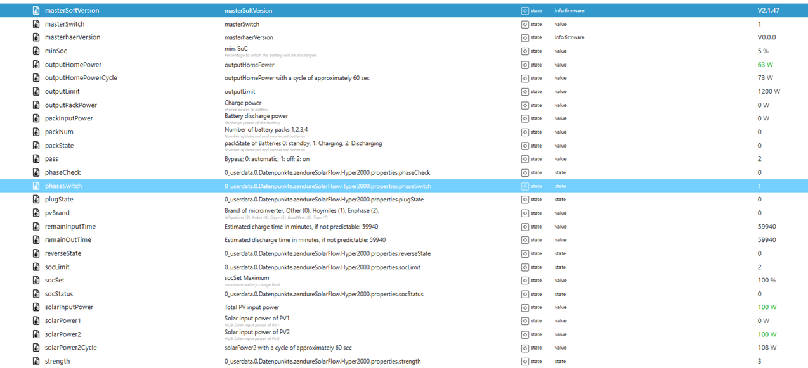Select the phaseCheck object name
Viewport: 808px width, 368px height.
[x=63, y=172]
